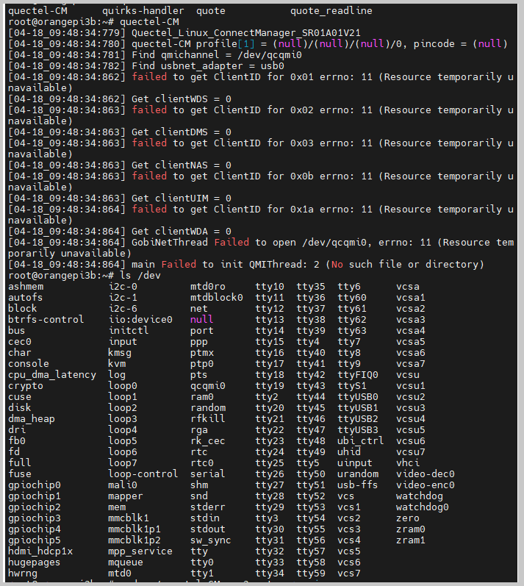Screen dimensions: 524x586
Task: Click the 'quote_readline' completion suggestion
Action: [331, 11]
